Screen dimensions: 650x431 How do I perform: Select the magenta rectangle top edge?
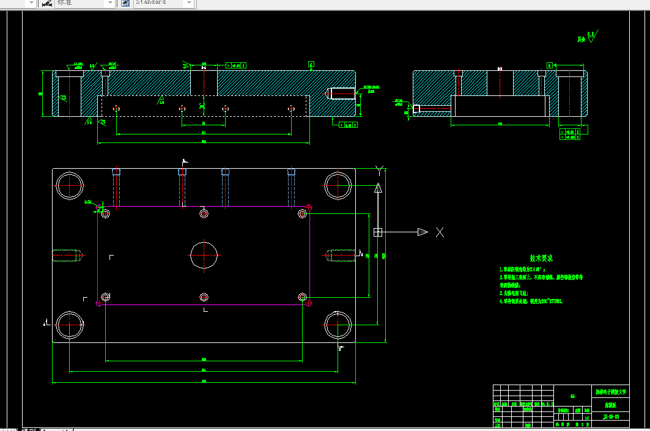204,207
